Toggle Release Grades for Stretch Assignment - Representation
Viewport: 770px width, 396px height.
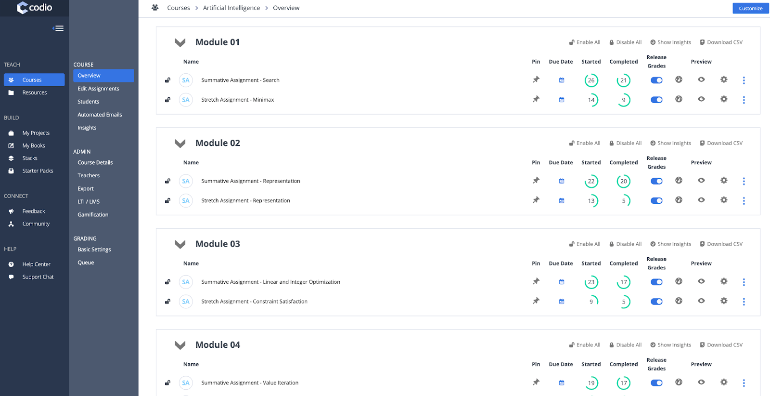point(656,201)
